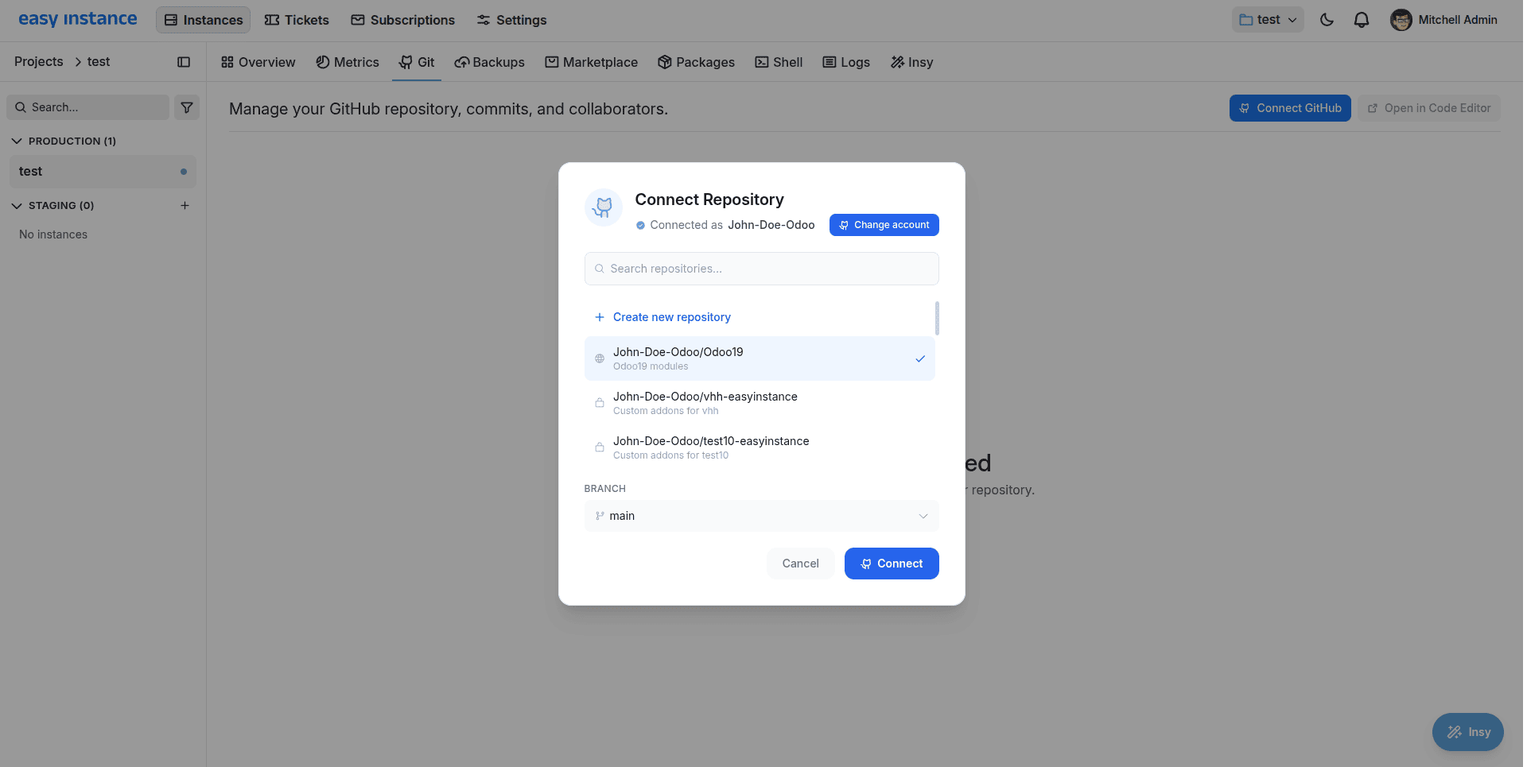Click checkmark on Odoo19 repository row
The image size is (1527, 767).
click(x=920, y=358)
